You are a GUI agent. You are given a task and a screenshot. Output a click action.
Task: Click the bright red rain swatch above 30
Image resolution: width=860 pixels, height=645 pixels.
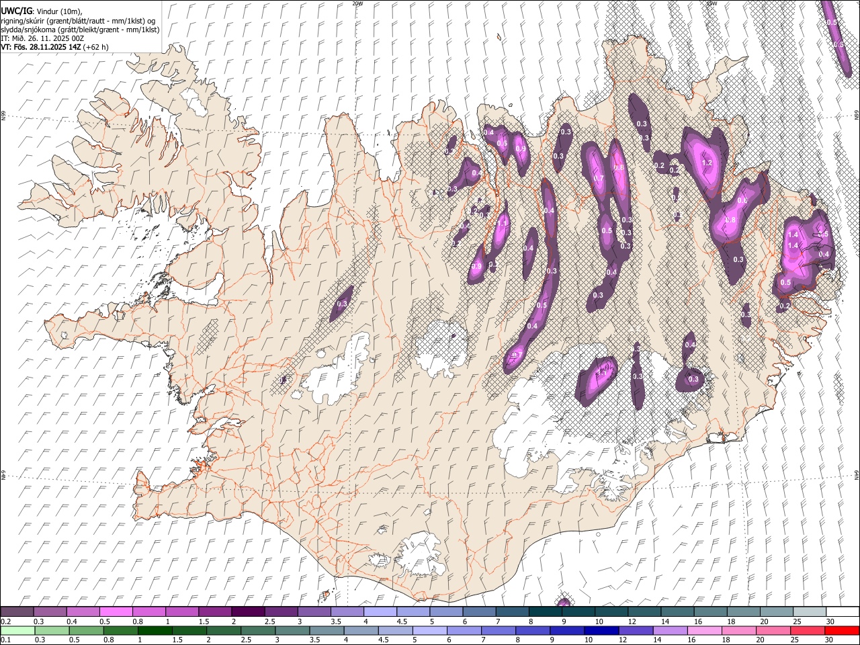point(842,630)
